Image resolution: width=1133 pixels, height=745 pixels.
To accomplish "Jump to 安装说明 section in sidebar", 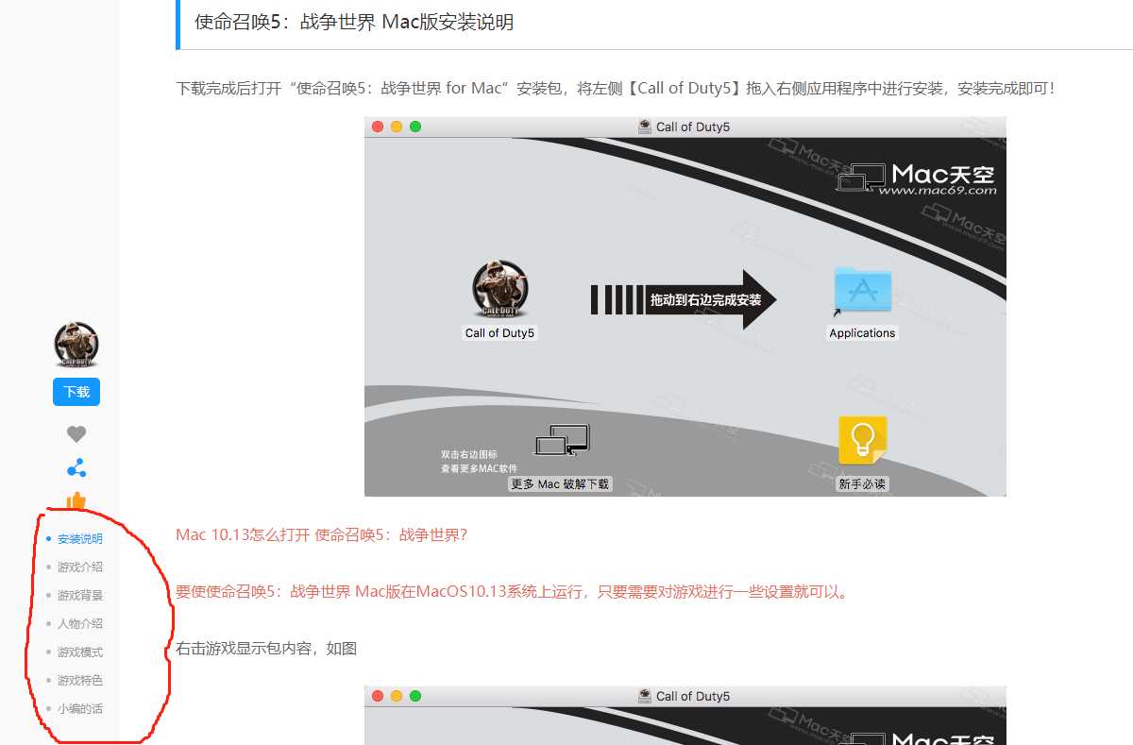I will [80, 539].
